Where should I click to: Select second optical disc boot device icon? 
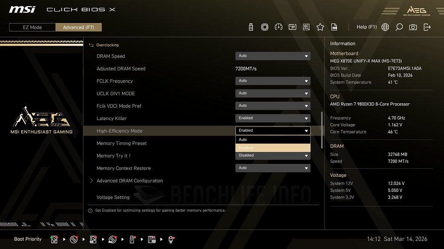112,239
